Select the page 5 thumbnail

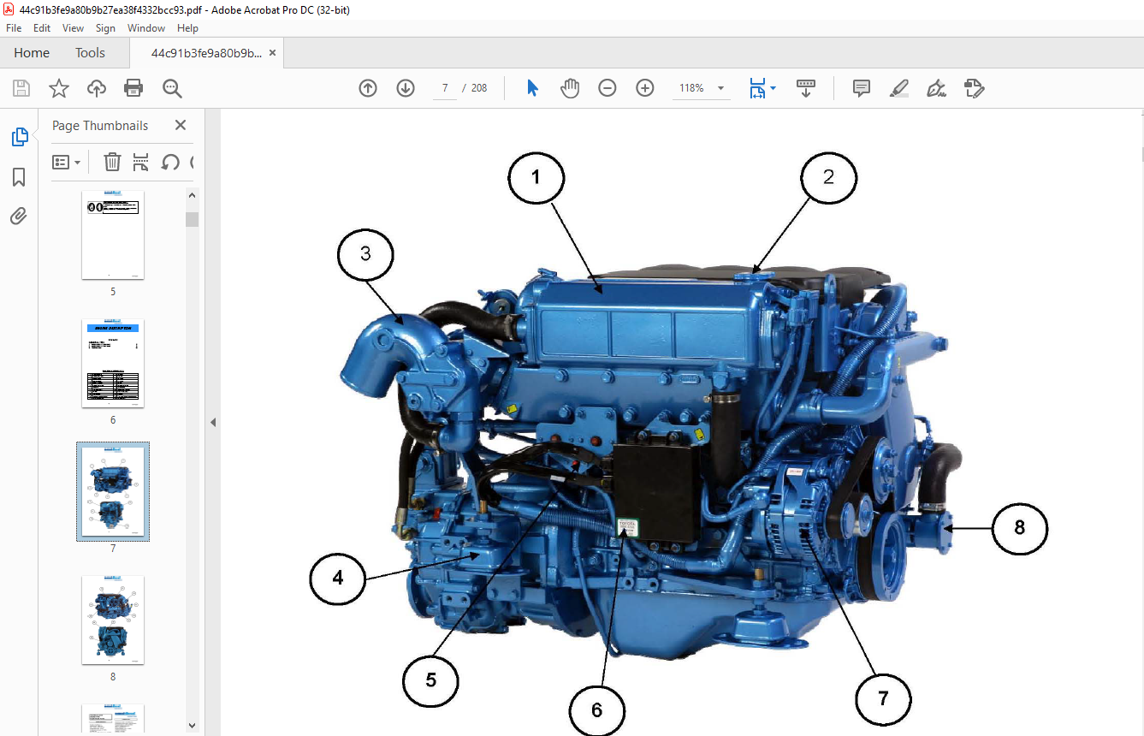tap(113, 236)
